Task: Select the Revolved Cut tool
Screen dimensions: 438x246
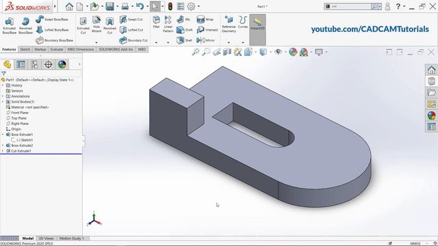Action: tap(109, 26)
